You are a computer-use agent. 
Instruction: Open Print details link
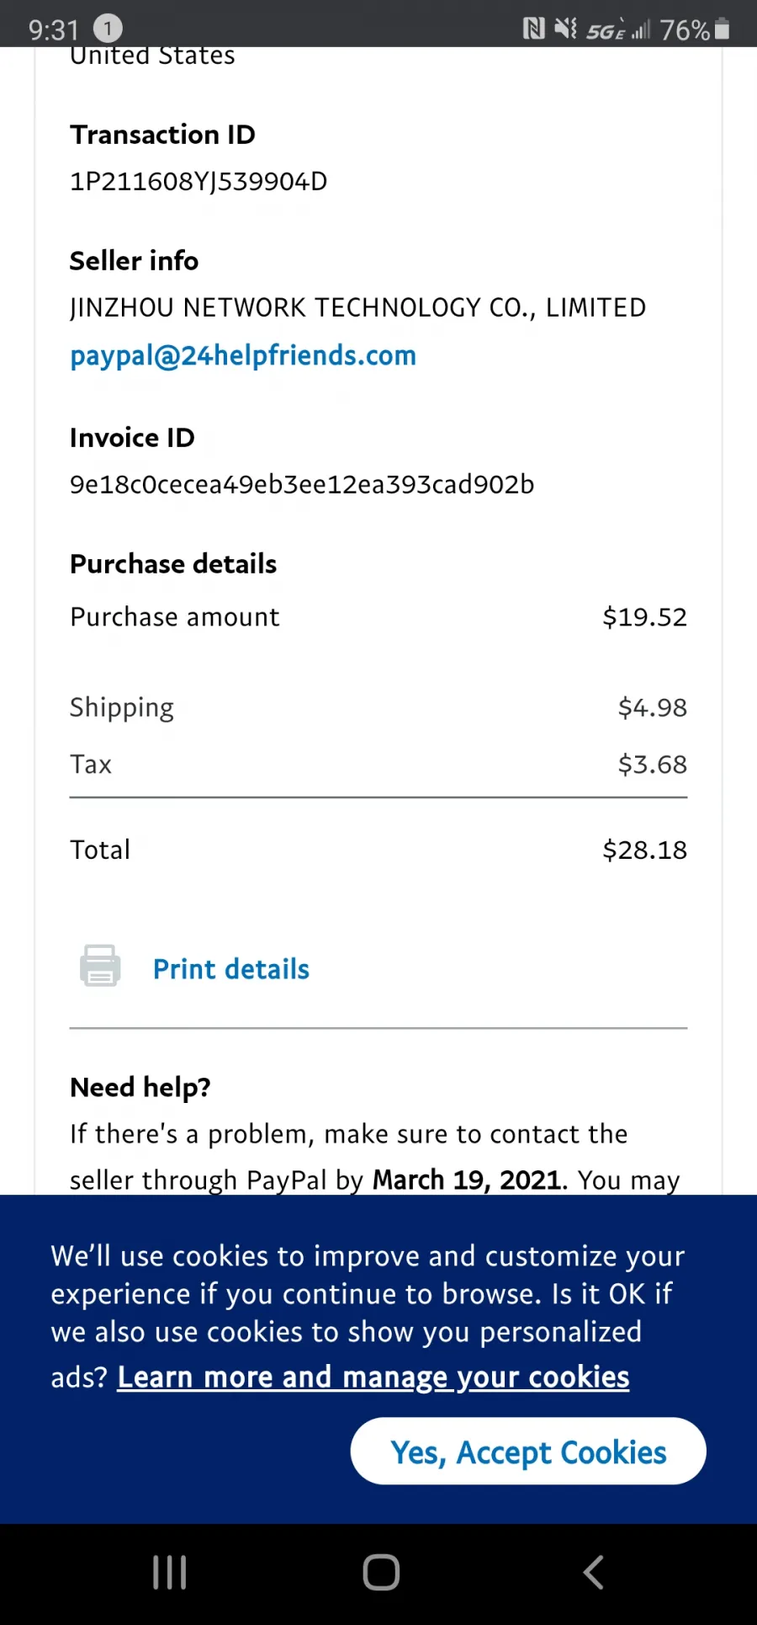tap(231, 969)
